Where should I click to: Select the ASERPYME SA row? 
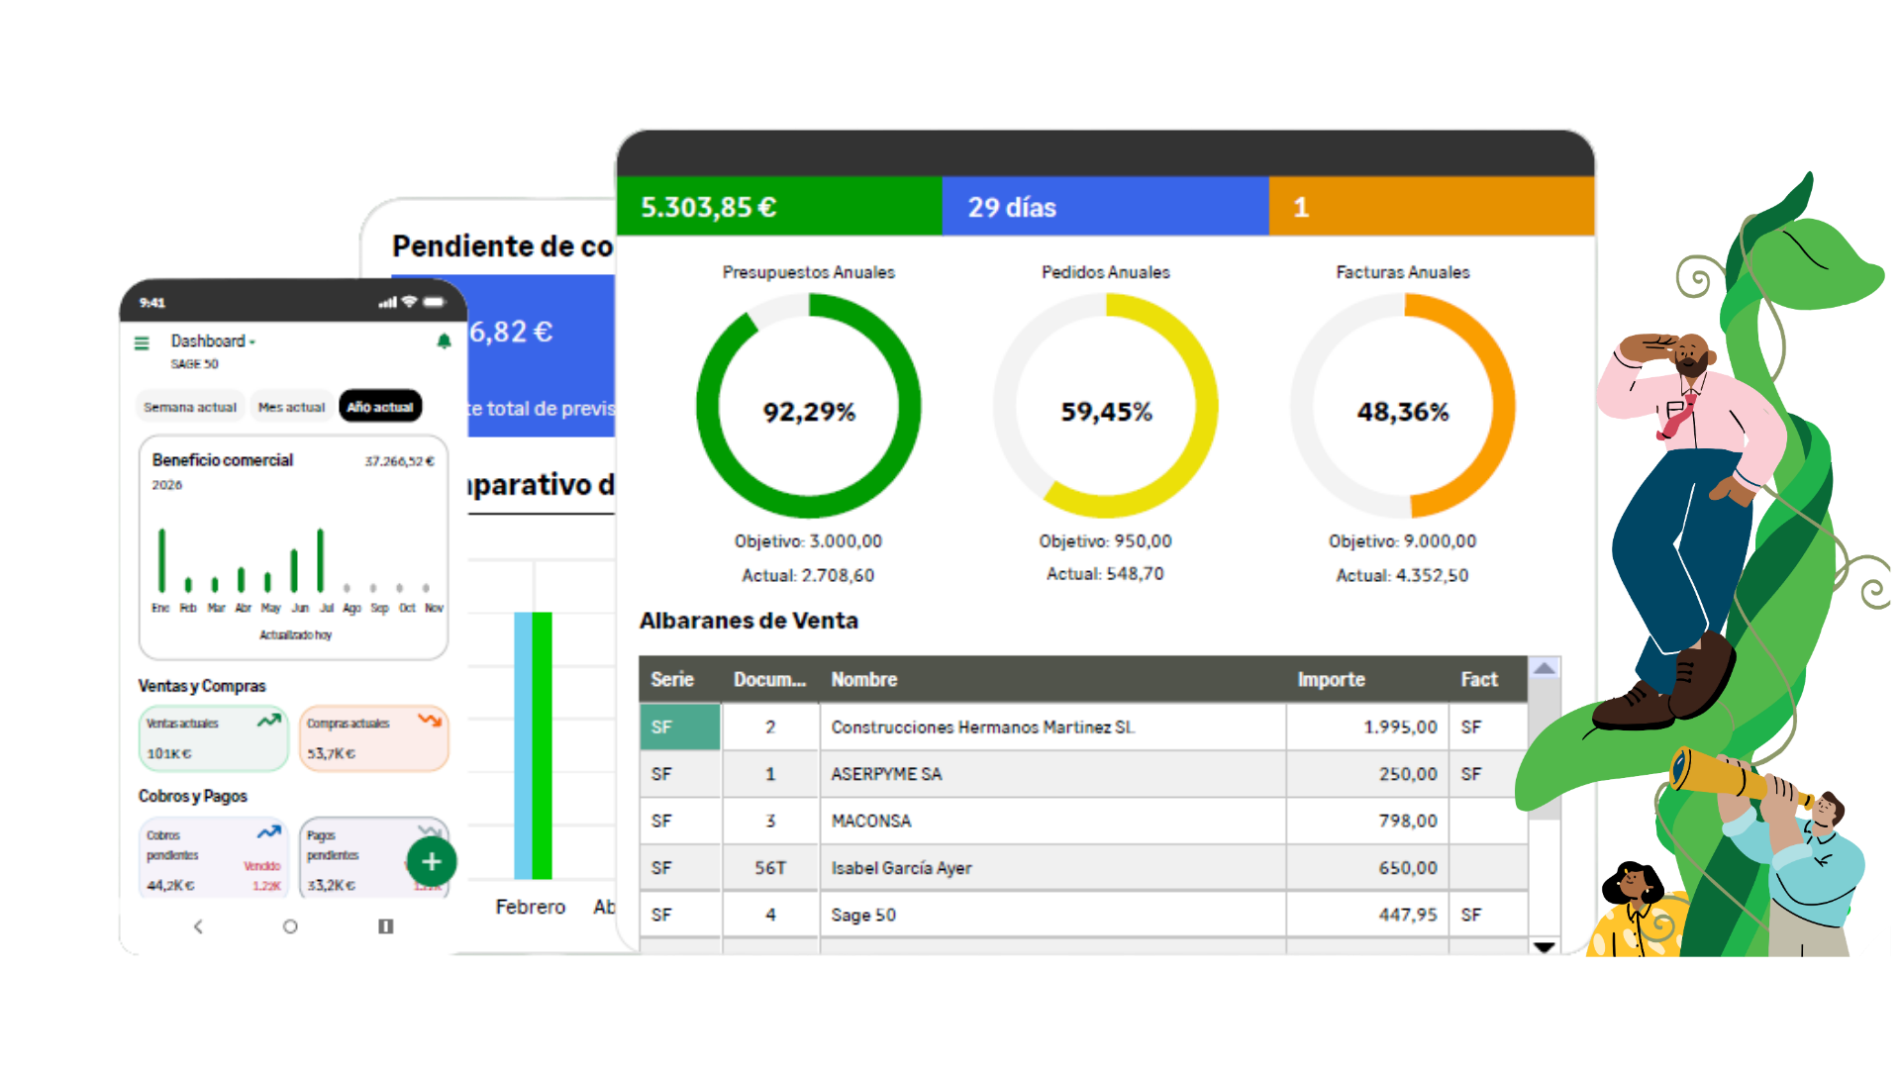pos(1083,774)
